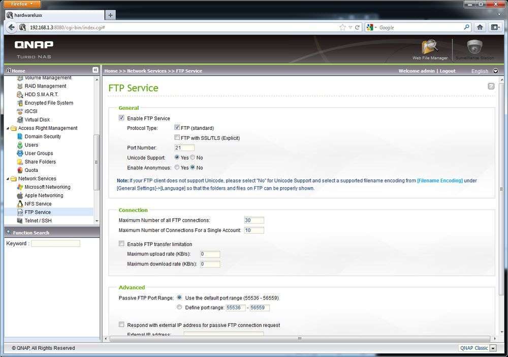Click Network Services in the breadcrumb

[146, 71]
